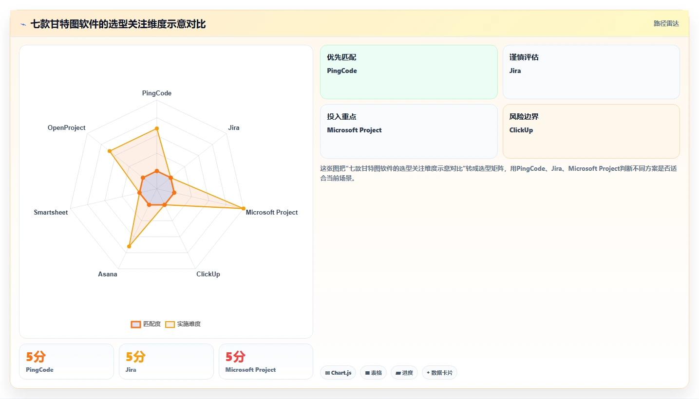Click the description paragraph starting 这张图把
Image resolution: width=699 pixels, height=399 pixels.
498,173
